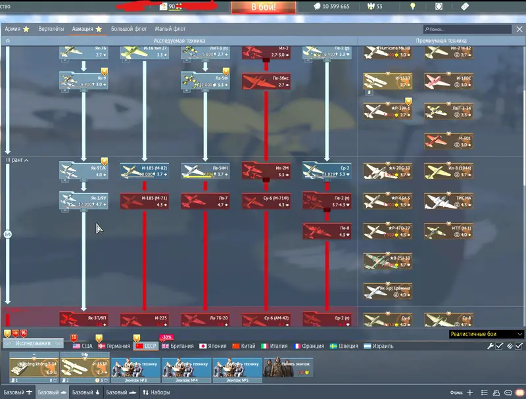Switch to the 'Вертолёты' tab

51,30
